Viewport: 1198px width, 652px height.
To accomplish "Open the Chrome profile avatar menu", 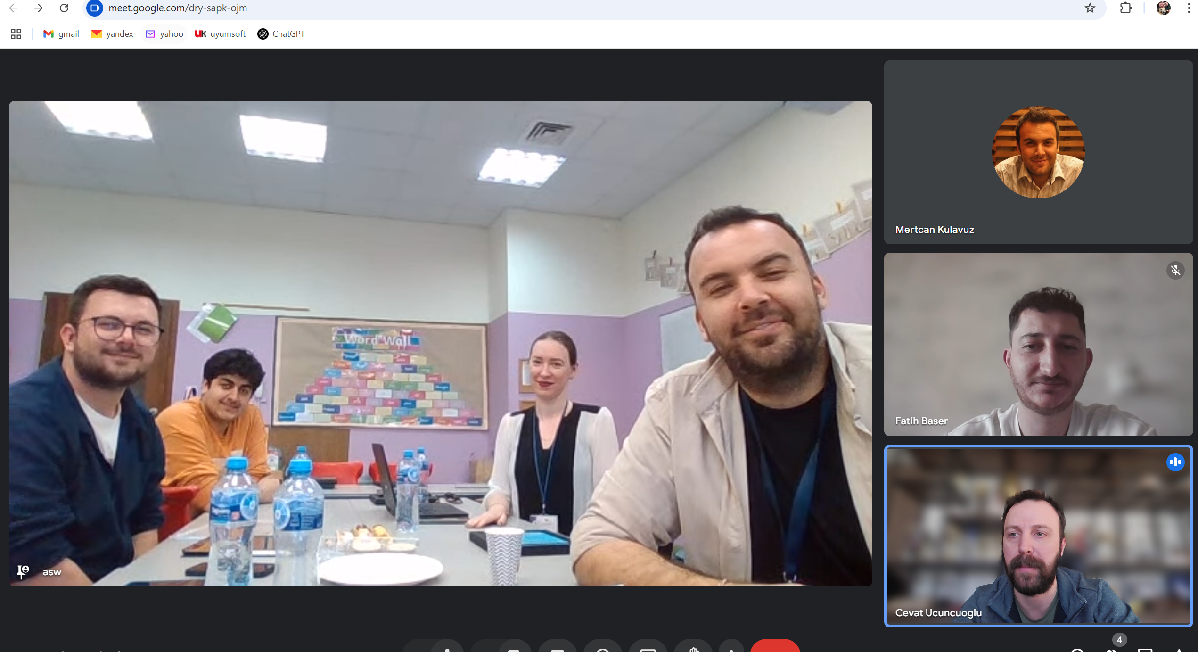I will 1163,8.
